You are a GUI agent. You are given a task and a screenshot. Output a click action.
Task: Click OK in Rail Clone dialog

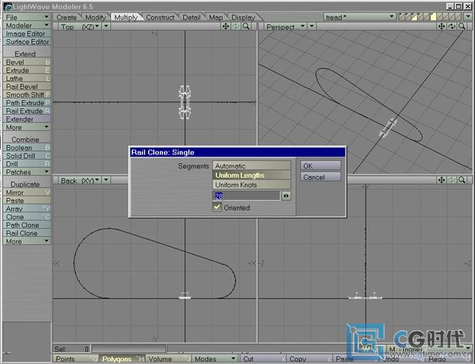(x=321, y=165)
